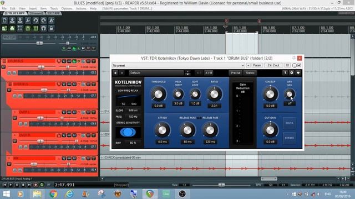Toggle FX bypass checkbox in plugin window

(300, 65)
